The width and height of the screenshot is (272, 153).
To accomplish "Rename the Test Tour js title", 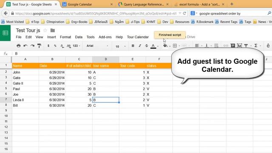I will point(28,31).
